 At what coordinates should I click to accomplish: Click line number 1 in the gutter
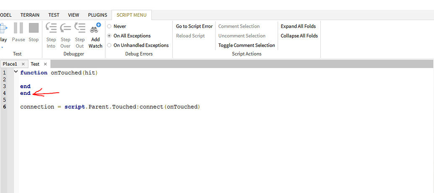pyautogui.click(x=4, y=73)
